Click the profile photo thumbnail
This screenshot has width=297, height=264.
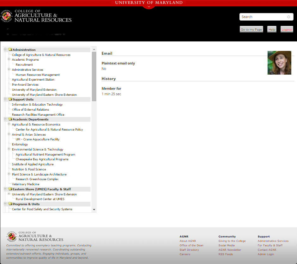[x=279, y=63]
